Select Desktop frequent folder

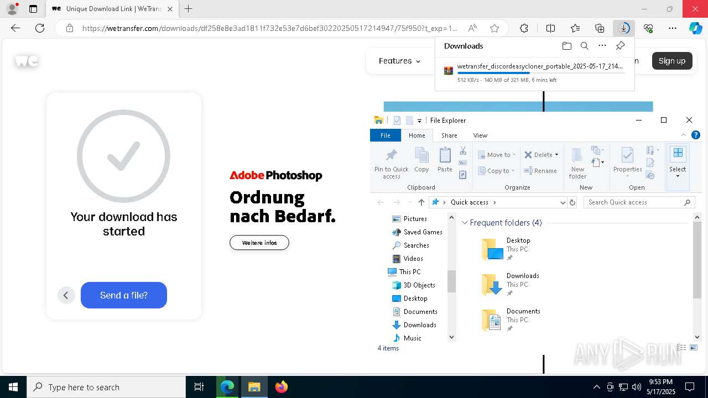tap(507, 249)
